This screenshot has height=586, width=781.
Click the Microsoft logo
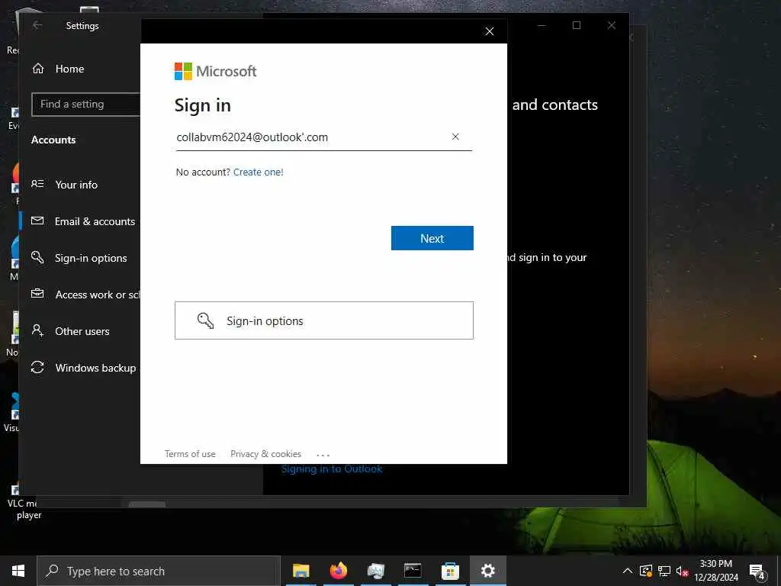pyautogui.click(x=215, y=71)
